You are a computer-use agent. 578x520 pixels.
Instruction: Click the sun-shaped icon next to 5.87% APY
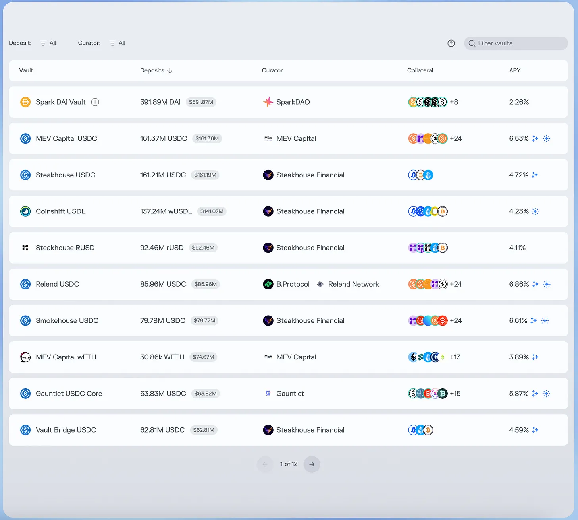pos(546,394)
